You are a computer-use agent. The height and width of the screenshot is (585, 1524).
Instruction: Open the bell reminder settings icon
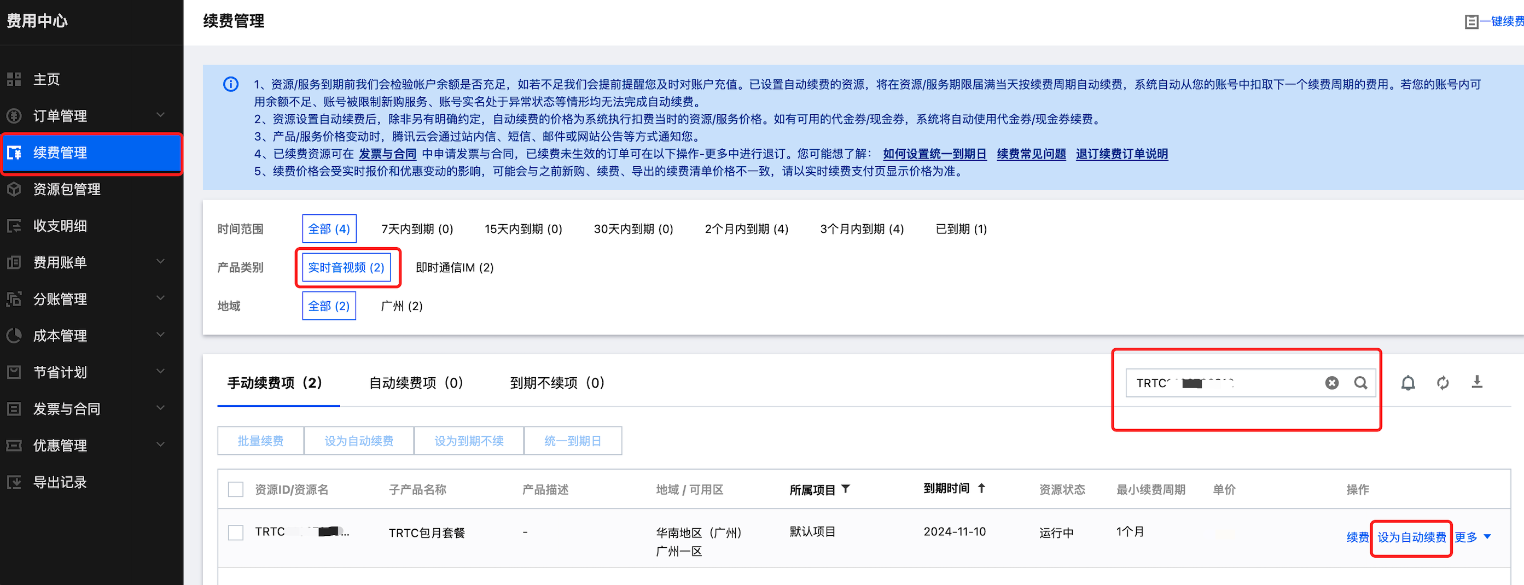pyautogui.click(x=1407, y=383)
